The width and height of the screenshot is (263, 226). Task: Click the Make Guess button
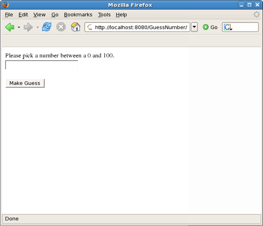(x=25, y=83)
